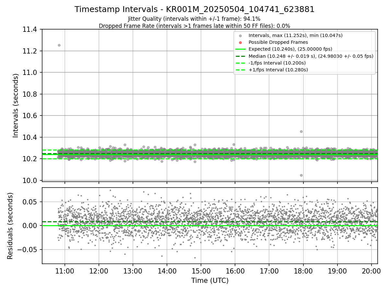Click the 13:00 x-axis tick label
The width and height of the screenshot is (389, 292).
tap(133, 271)
